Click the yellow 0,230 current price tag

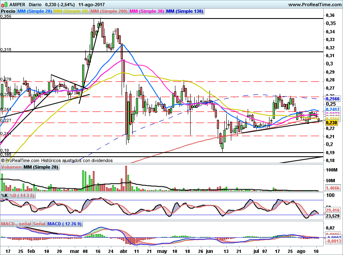(x=331, y=123)
